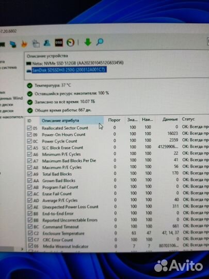The height and width of the screenshot is (279, 209).
Task: Launch monitor diagnostics blue screens toolbar icon
Action: pos(12,44)
